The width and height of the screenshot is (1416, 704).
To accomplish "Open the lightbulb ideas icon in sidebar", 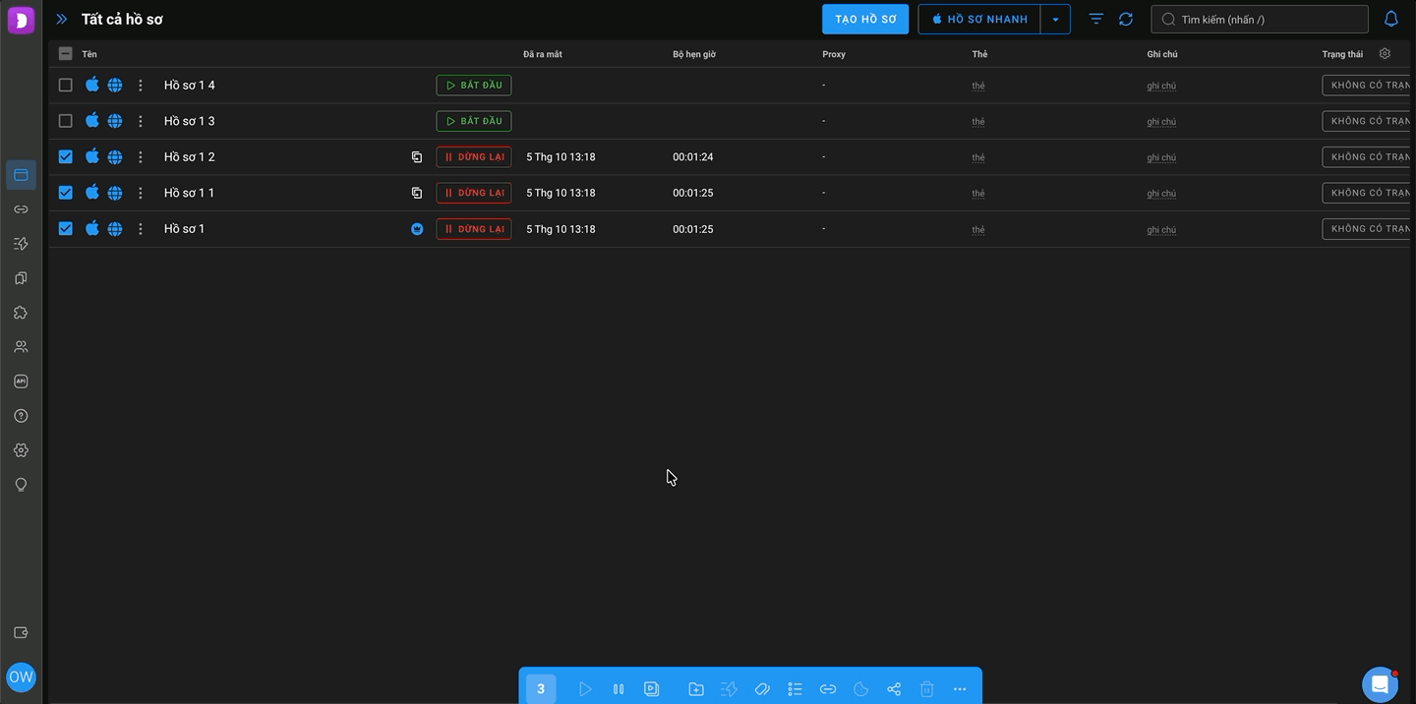I will coord(21,485).
